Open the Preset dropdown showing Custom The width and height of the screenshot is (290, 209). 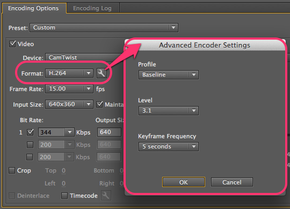104,28
